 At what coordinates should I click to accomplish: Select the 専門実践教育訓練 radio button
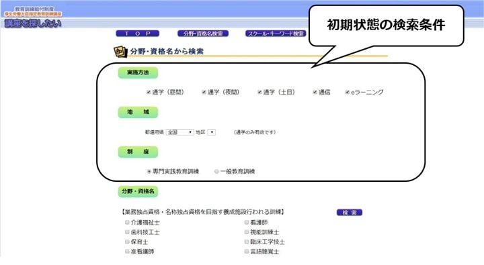pos(149,172)
